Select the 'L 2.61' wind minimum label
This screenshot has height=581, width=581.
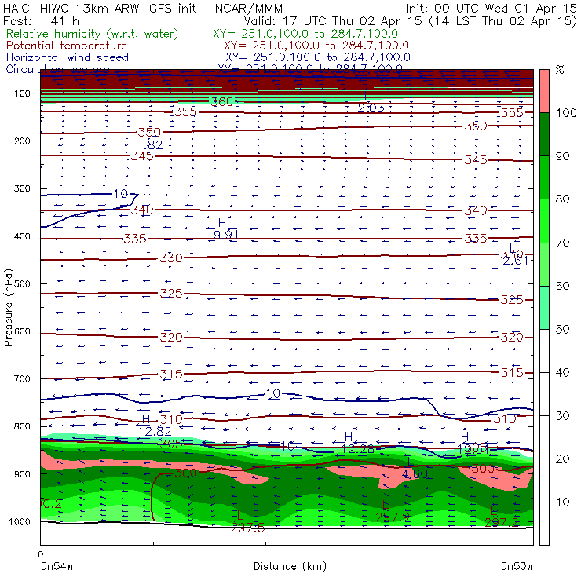(x=515, y=254)
